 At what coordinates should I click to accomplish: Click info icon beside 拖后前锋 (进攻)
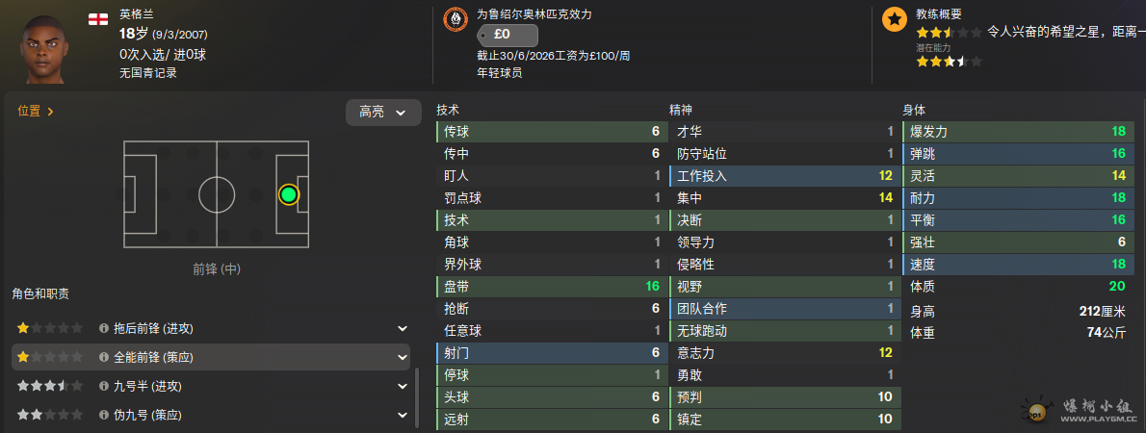click(x=104, y=328)
